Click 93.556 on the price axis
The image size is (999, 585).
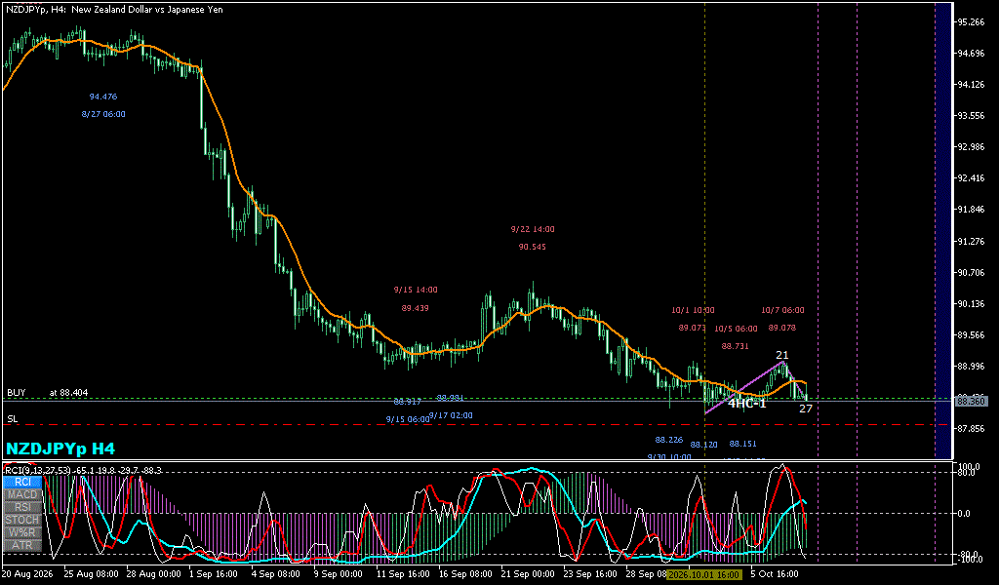[x=972, y=116]
